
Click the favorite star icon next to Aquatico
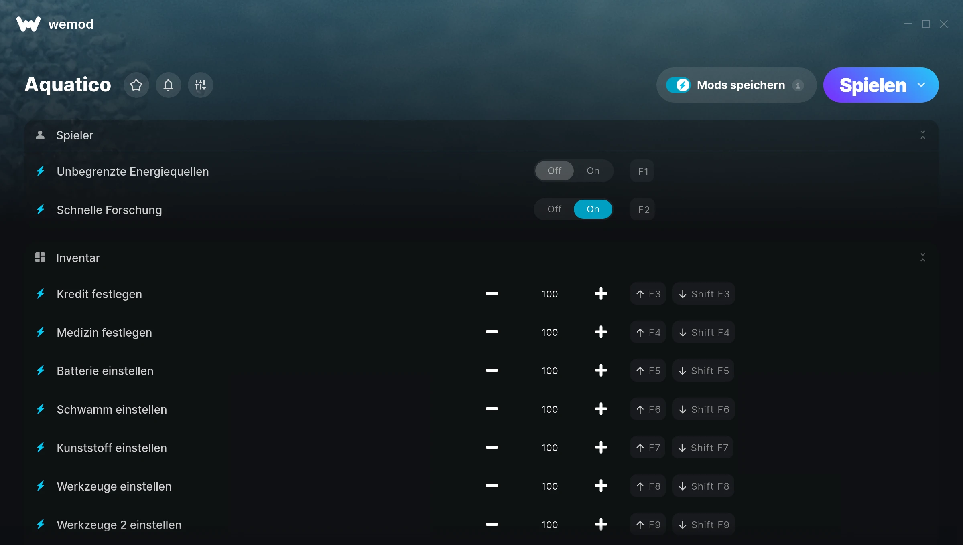[x=136, y=85]
